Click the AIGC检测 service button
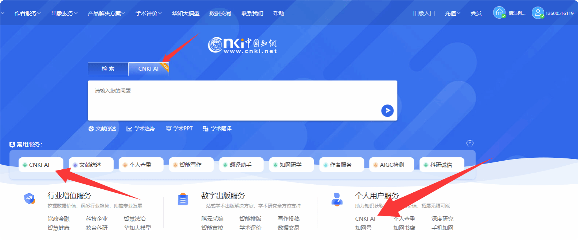The height and width of the screenshot is (240, 578). coord(391,165)
